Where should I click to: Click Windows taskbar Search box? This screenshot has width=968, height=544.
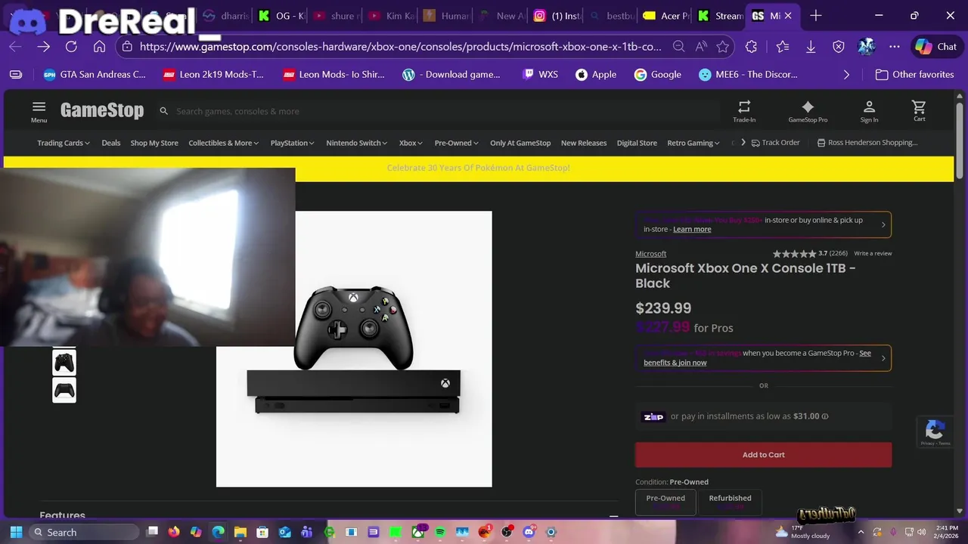(x=84, y=532)
